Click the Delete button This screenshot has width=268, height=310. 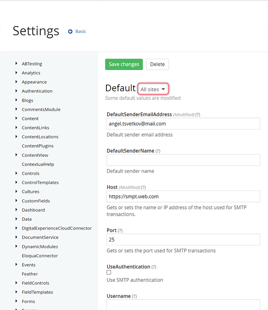157,64
